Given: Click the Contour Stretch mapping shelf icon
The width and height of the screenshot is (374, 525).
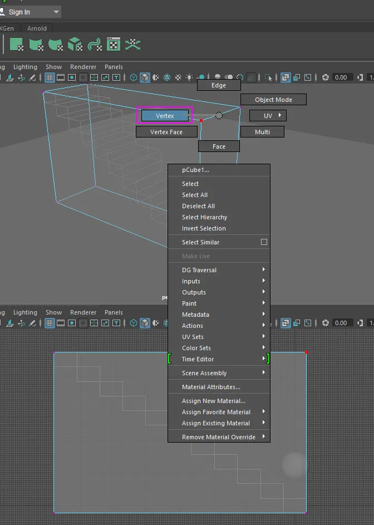Looking at the screenshot, I should (x=95, y=44).
